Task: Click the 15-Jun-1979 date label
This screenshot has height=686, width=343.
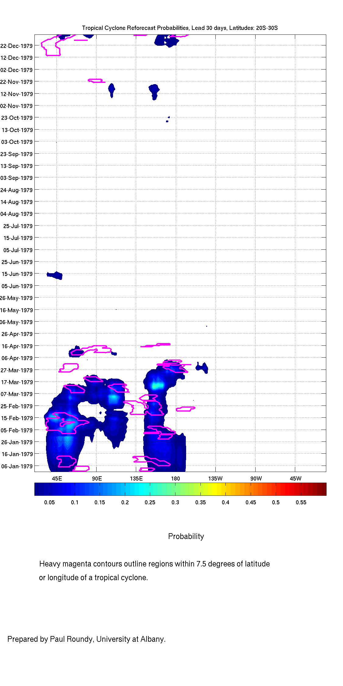Action: pos(17,274)
